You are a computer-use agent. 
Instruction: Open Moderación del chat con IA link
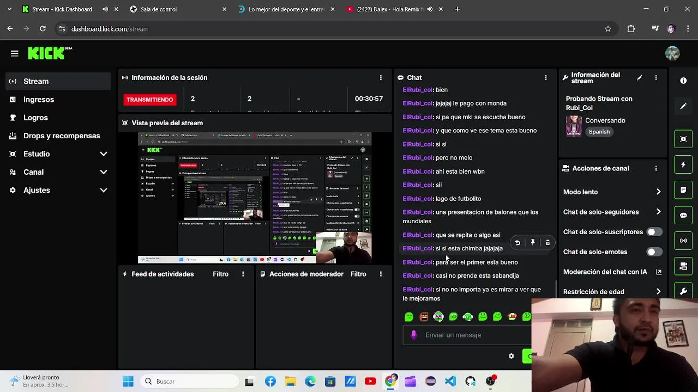(x=612, y=272)
